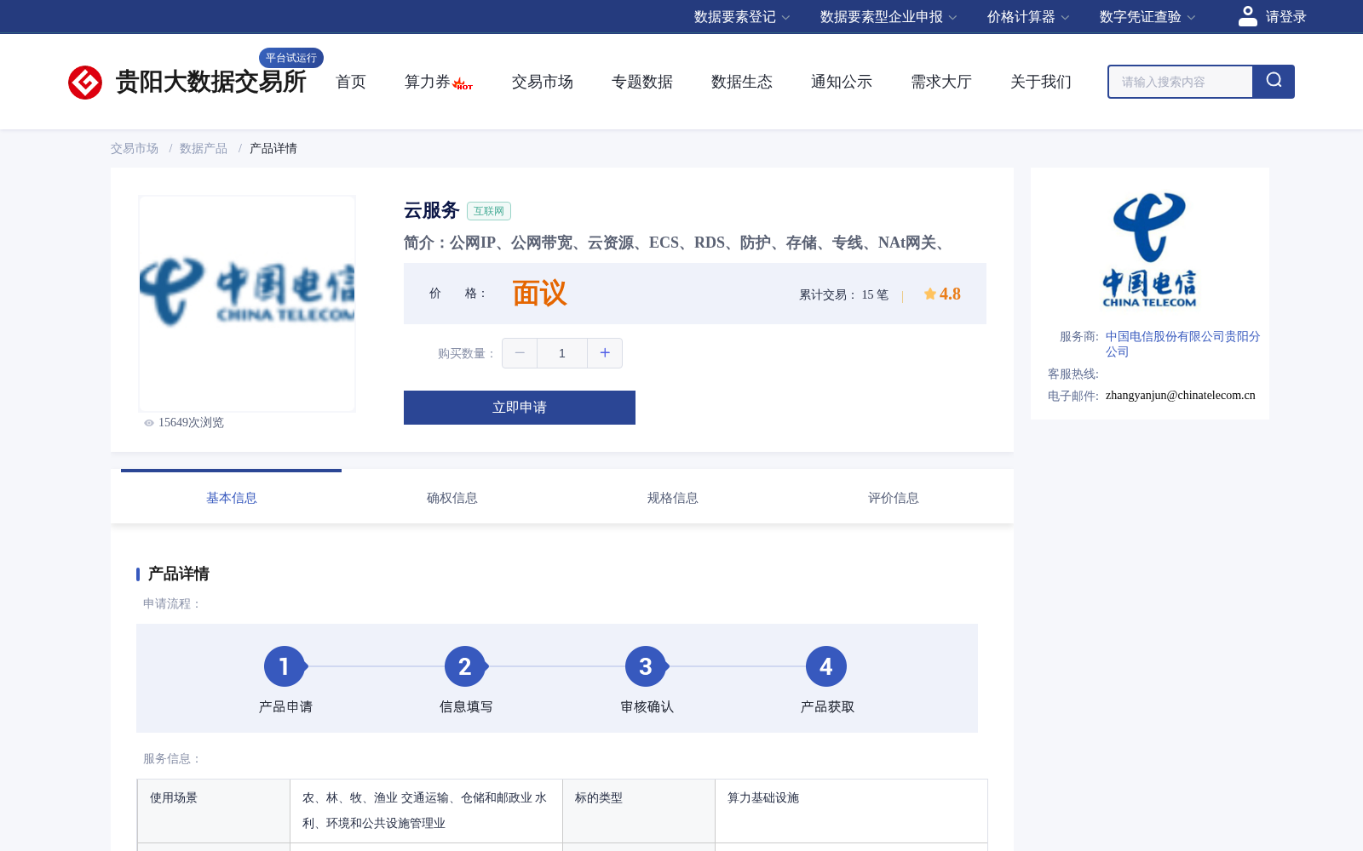Click the purchase quantity input field
The height and width of the screenshot is (851, 1363).
562,353
